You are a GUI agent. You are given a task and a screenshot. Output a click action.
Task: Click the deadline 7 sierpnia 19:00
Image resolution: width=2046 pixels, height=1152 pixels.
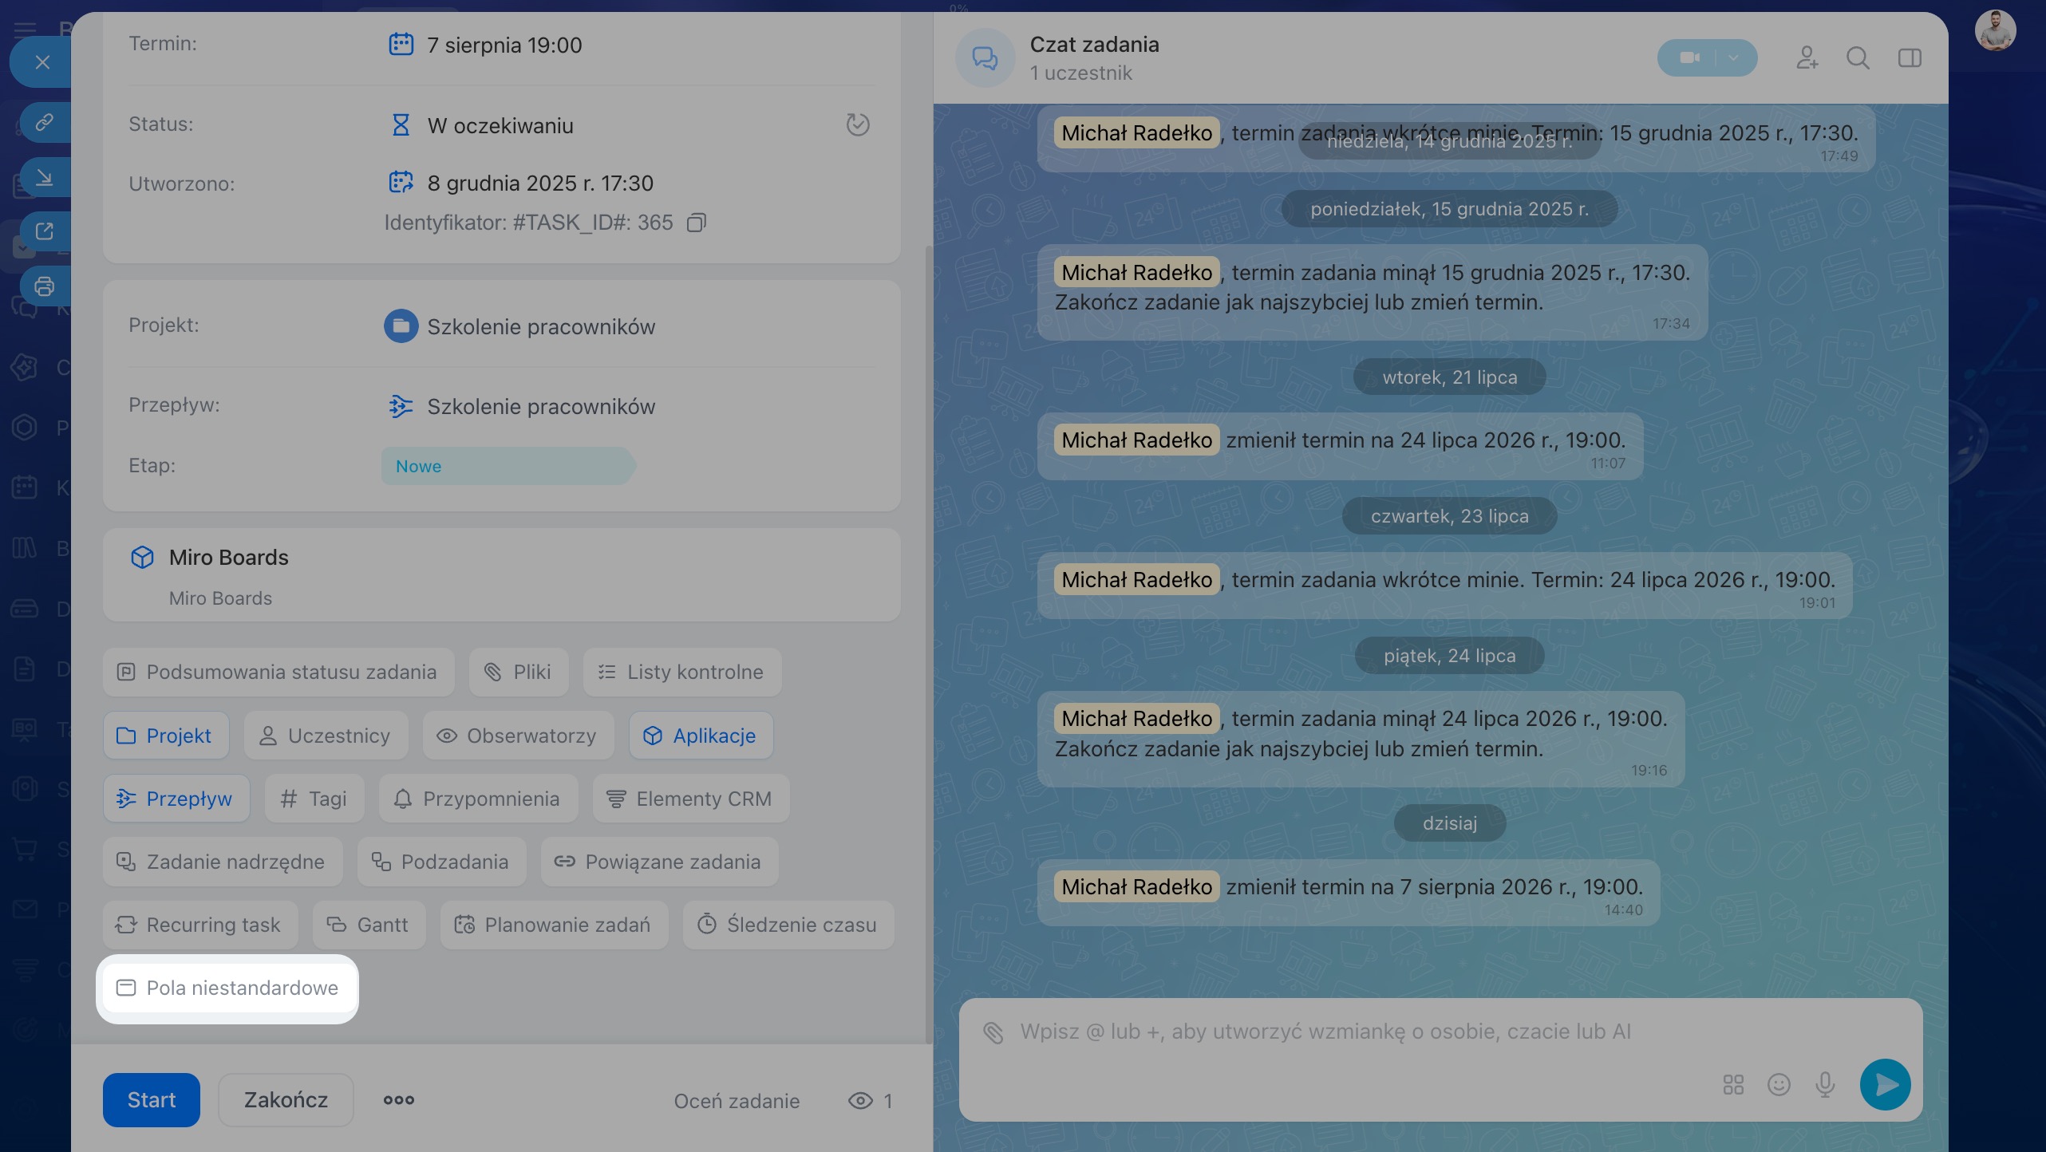tap(504, 45)
